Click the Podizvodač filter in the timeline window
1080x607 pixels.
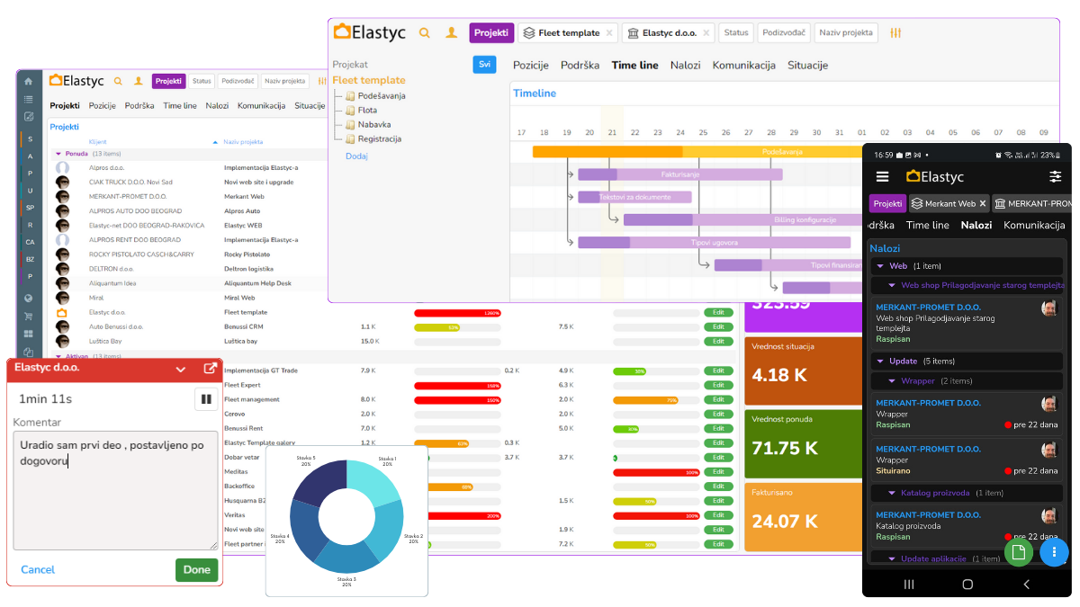click(x=784, y=33)
